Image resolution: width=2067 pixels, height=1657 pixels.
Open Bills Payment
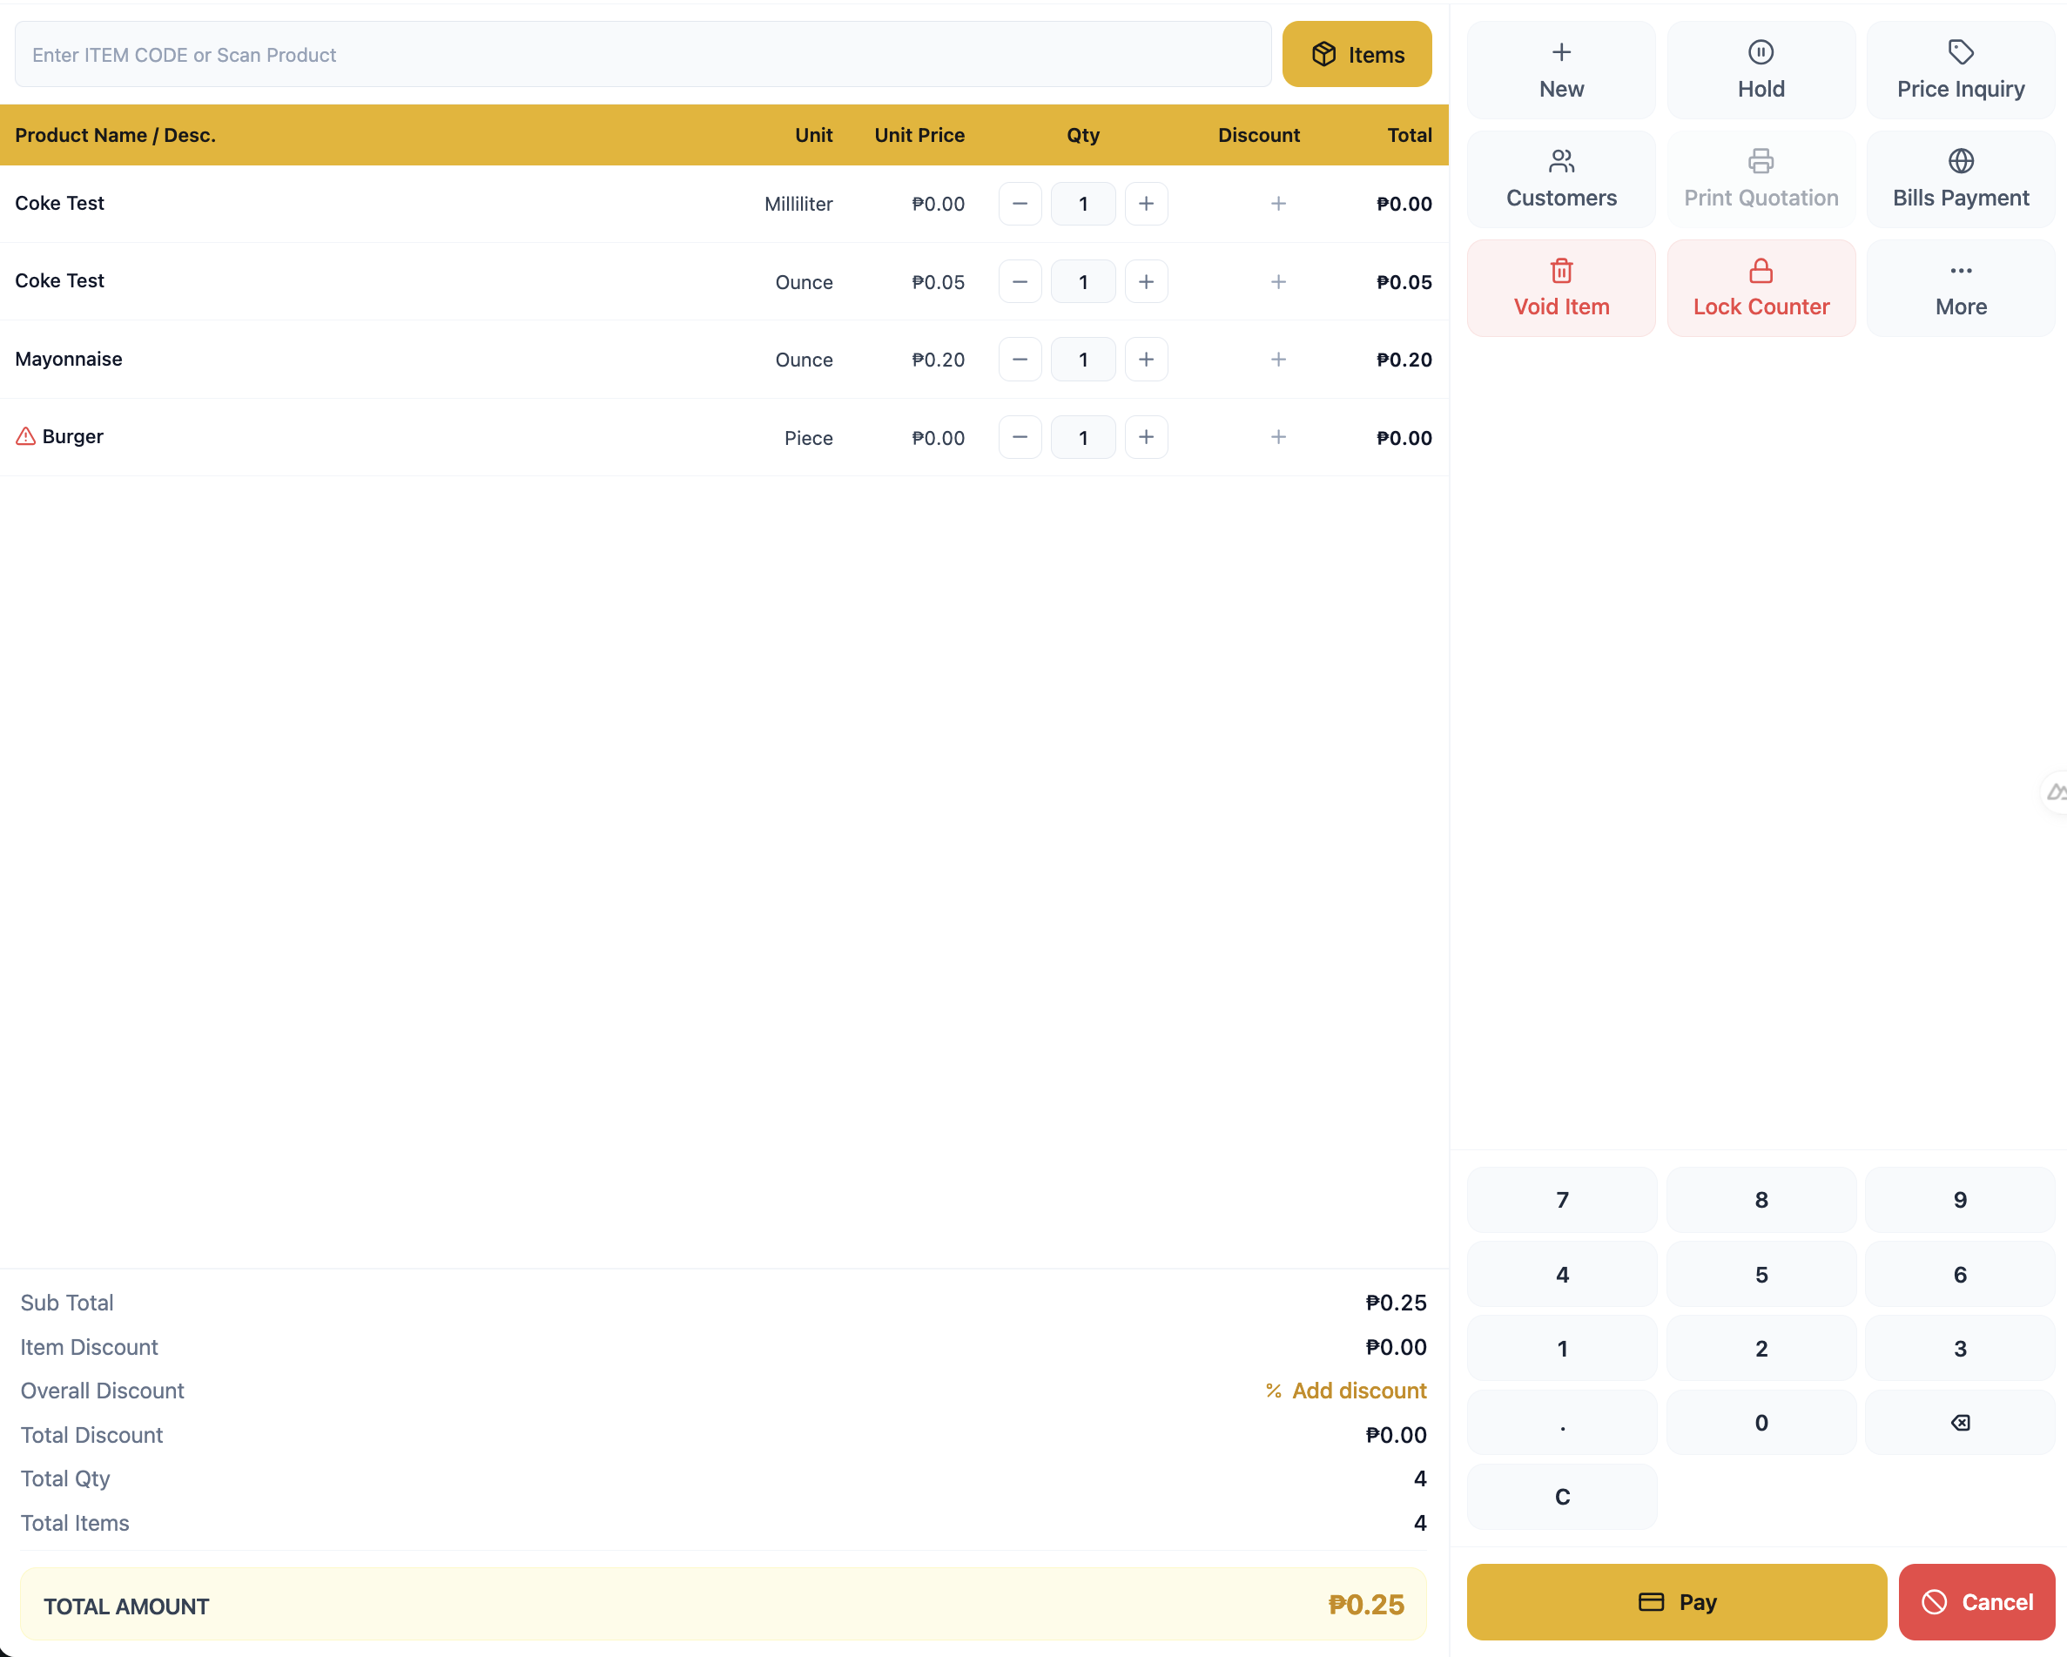pos(1961,178)
